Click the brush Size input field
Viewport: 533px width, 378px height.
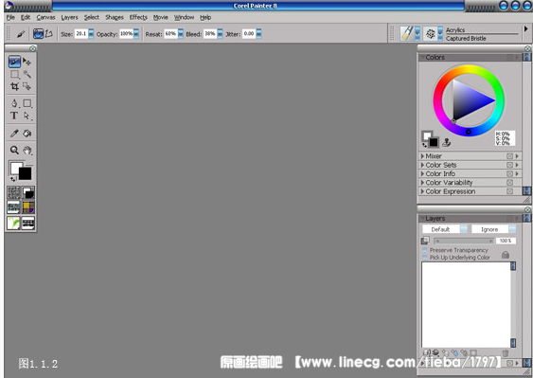81,34
